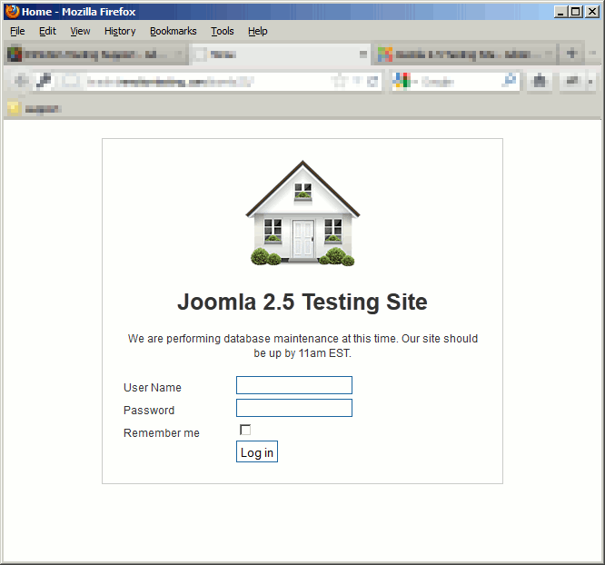Click into the Password field
Image resolution: width=605 pixels, height=565 pixels.
pos(294,408)
